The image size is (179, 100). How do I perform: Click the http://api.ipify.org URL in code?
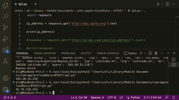pos(88,23)
